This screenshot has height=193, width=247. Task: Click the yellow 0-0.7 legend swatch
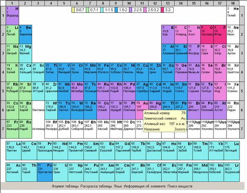tap(73, 10)
